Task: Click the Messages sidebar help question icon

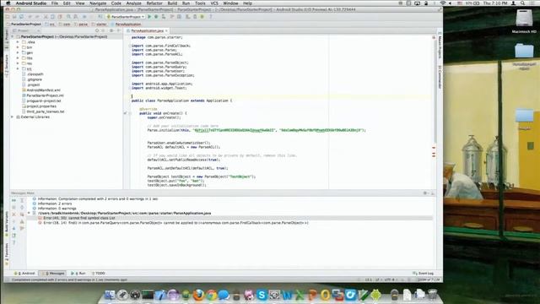Action: click(x=13, y=242)
